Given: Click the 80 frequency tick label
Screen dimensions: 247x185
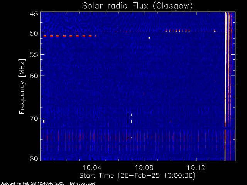Looking at the screenshot, I should click(34, 158).
